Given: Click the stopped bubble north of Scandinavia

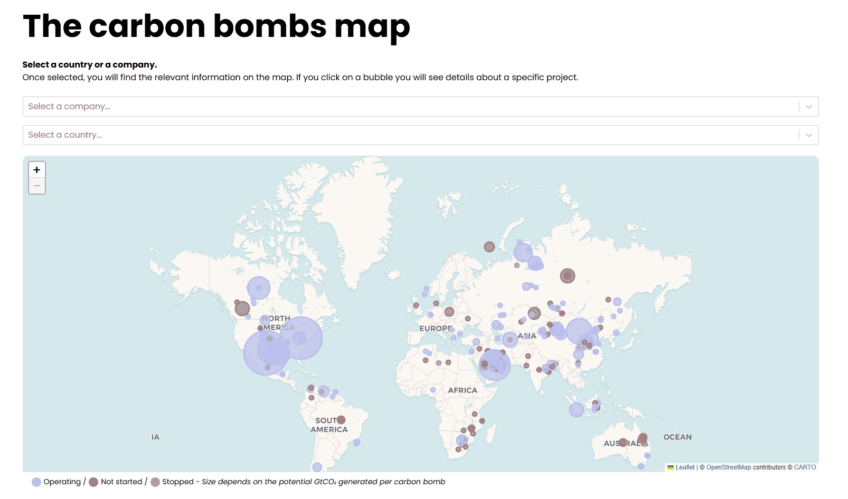Looking at the screenshot, I should [x=489, y=246].
